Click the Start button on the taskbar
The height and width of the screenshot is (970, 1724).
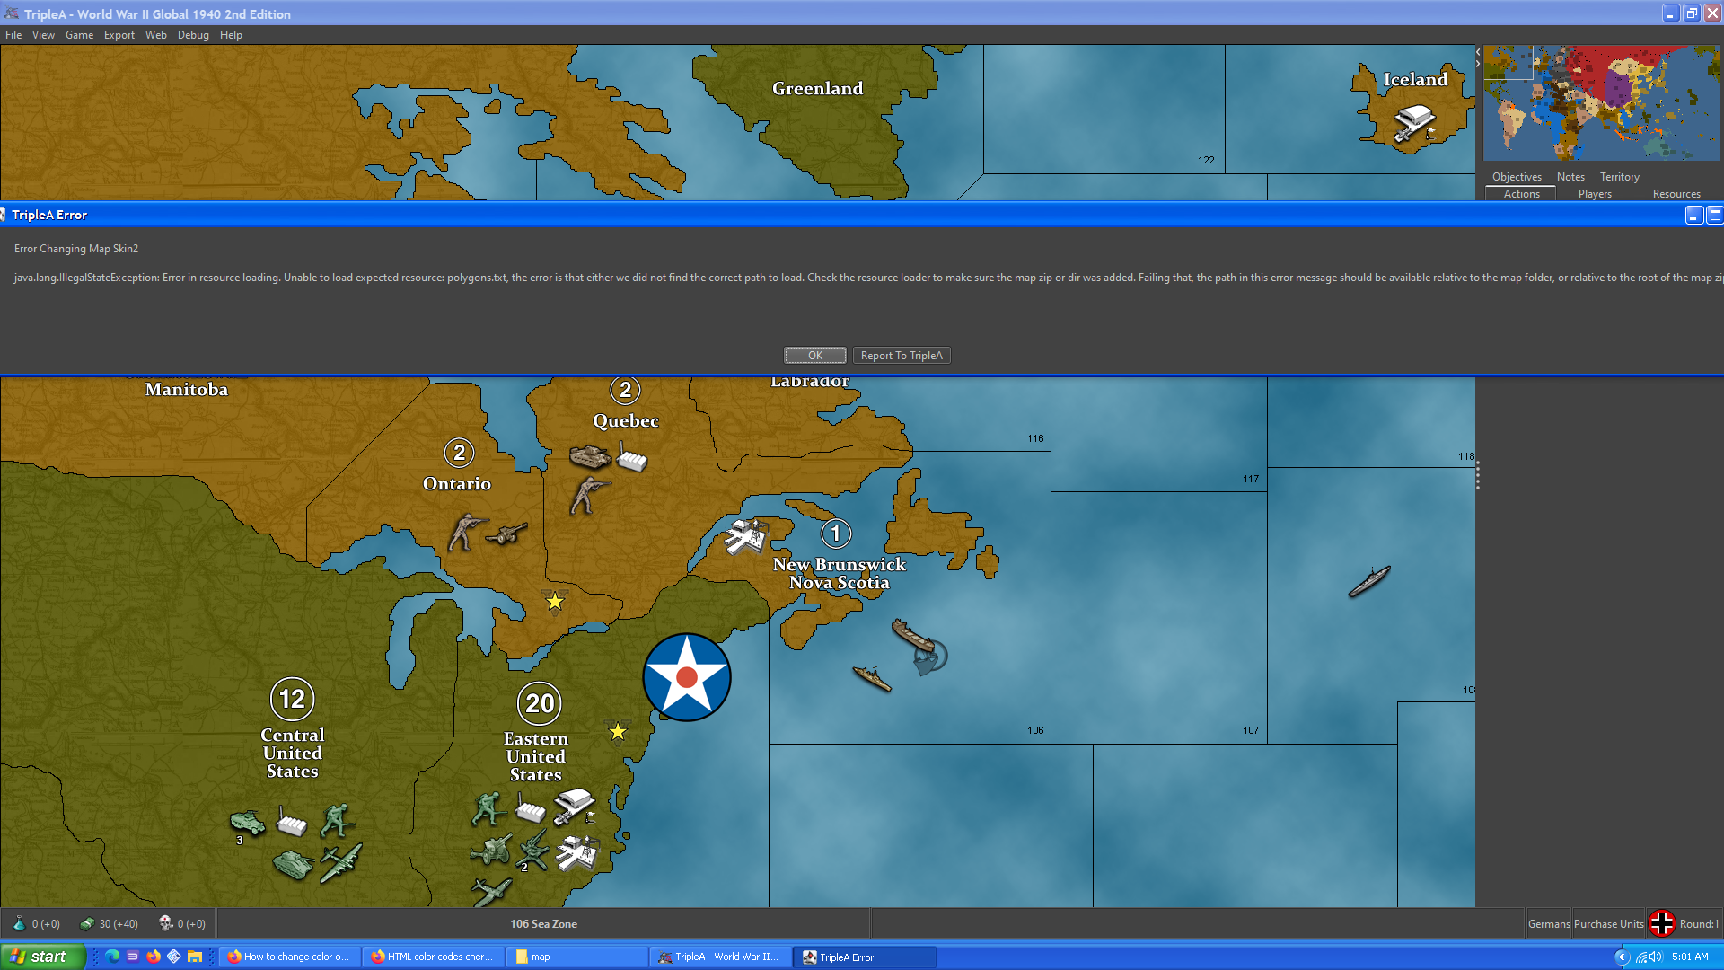[42, 957]
